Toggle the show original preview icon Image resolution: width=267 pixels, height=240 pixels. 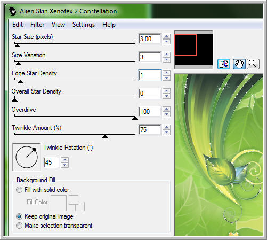coord(224,64)
